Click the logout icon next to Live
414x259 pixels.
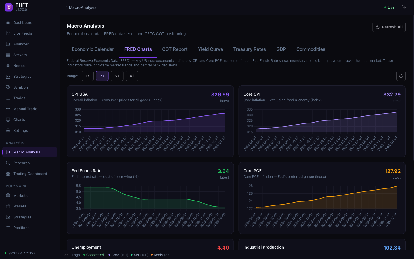click(x=404, y=7)
